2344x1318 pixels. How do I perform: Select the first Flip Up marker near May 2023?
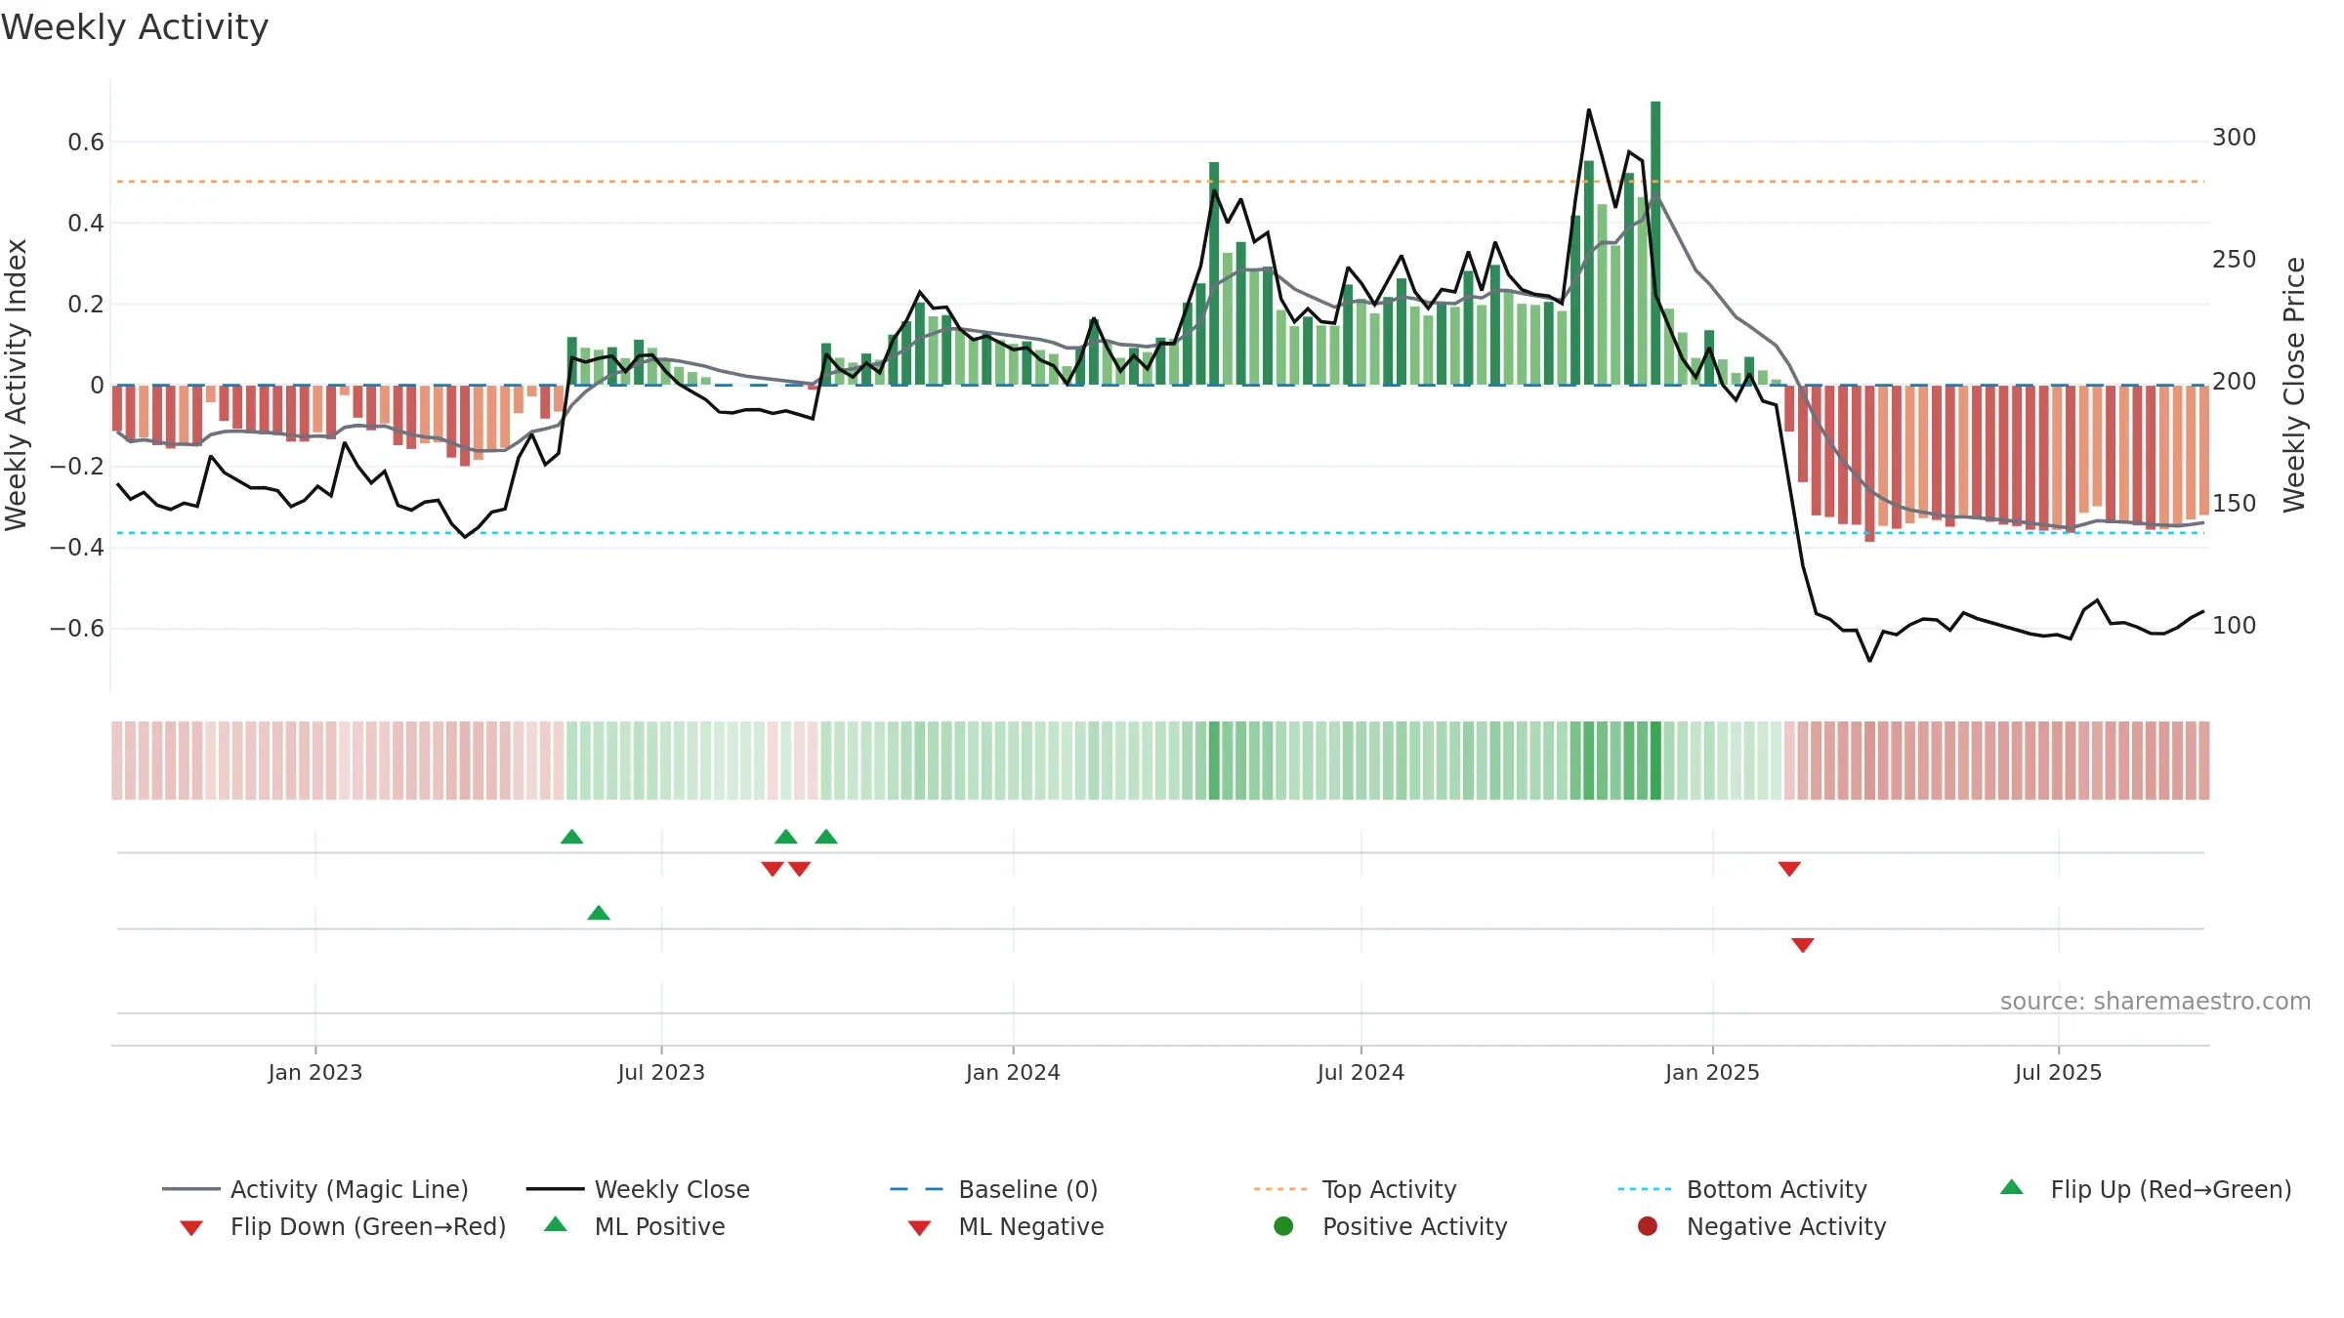click(572, 837)
